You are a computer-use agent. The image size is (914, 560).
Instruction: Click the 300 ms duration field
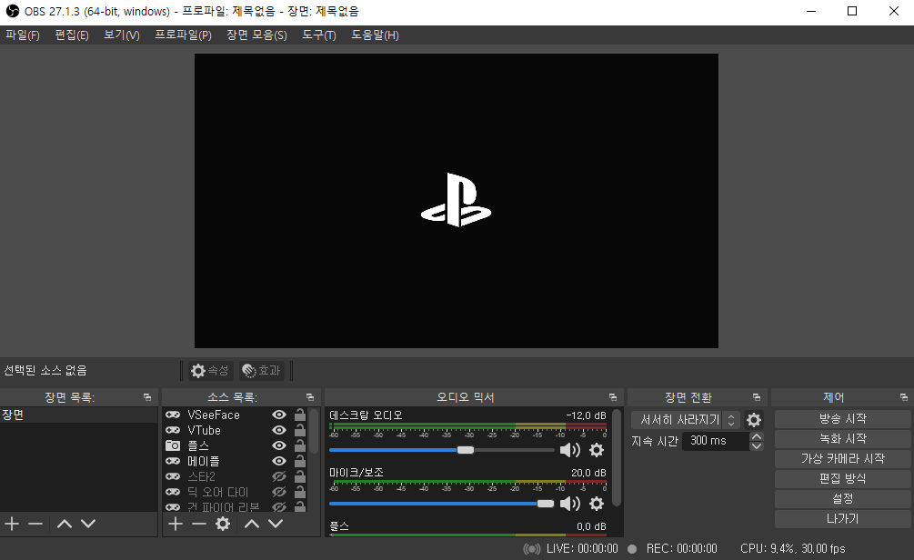716,441
